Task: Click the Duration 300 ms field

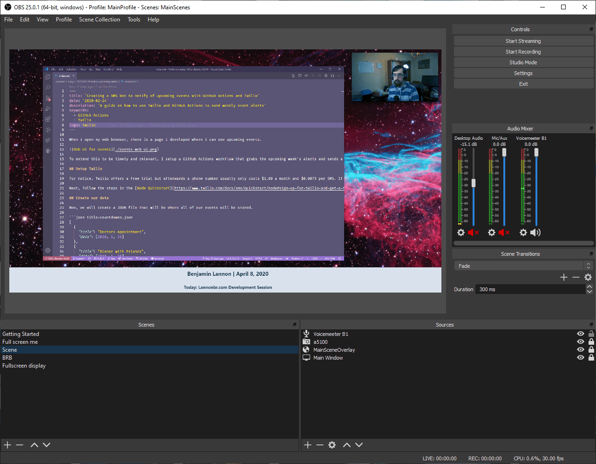Action: 530,289
